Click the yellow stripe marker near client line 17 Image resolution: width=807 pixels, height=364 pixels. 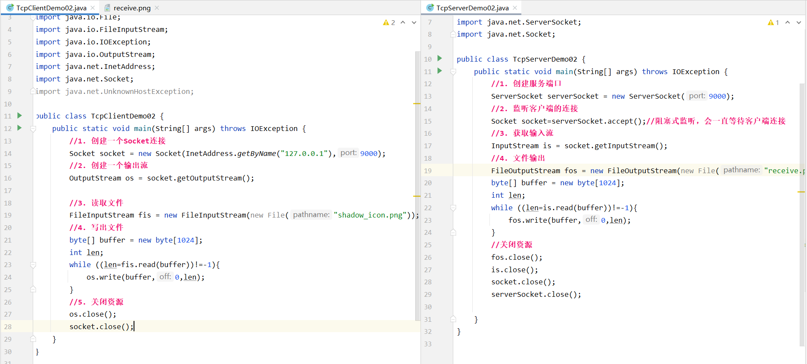click(417, 196)
